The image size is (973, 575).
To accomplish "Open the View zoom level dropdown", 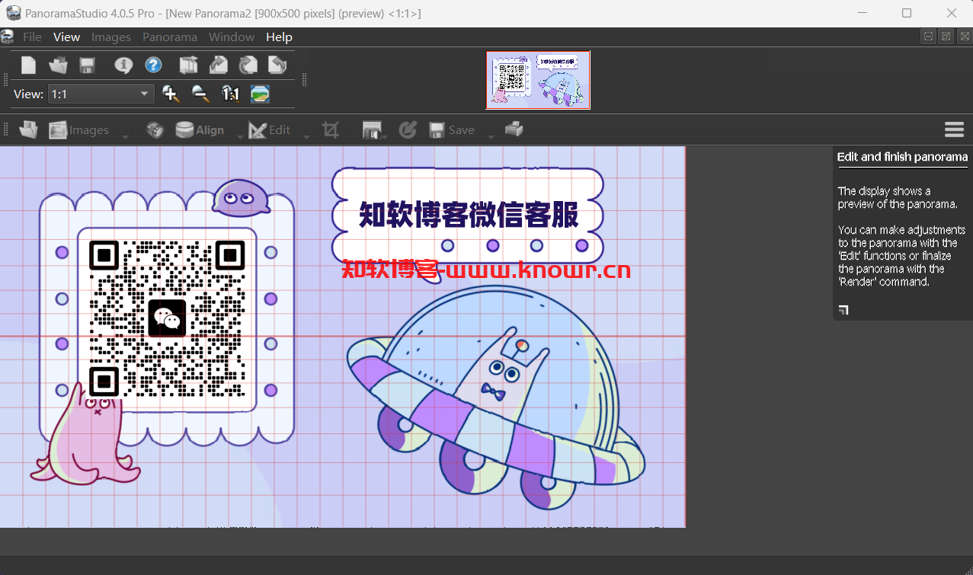I will (101, 94).
